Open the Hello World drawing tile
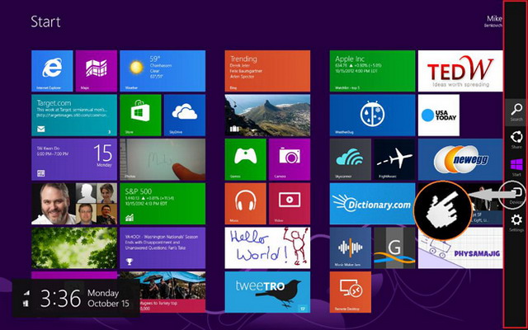 267,247
